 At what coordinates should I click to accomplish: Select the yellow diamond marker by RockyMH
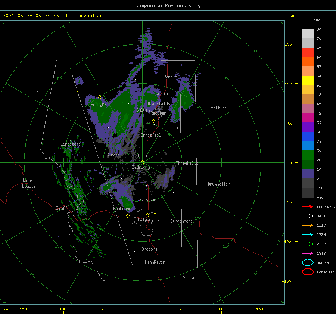pyautogui.click(x=100, y=97)
